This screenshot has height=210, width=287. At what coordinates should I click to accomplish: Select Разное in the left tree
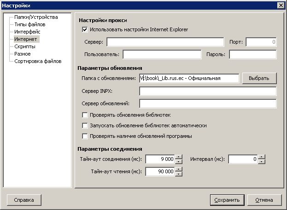tap(23, 54)
